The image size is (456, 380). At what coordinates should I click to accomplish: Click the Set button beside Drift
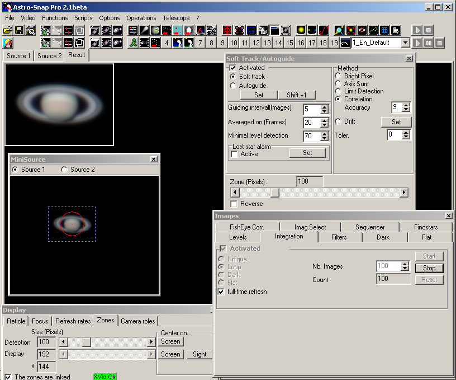tap(396, 122)
